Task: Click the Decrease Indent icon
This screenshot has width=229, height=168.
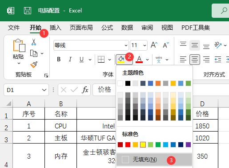Action: (x=218, y=60)
